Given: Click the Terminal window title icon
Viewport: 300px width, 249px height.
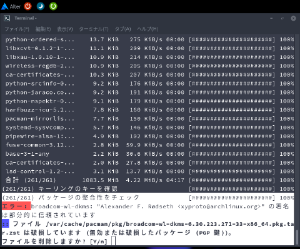Looking at the screenshot, I should click(7, 18).
